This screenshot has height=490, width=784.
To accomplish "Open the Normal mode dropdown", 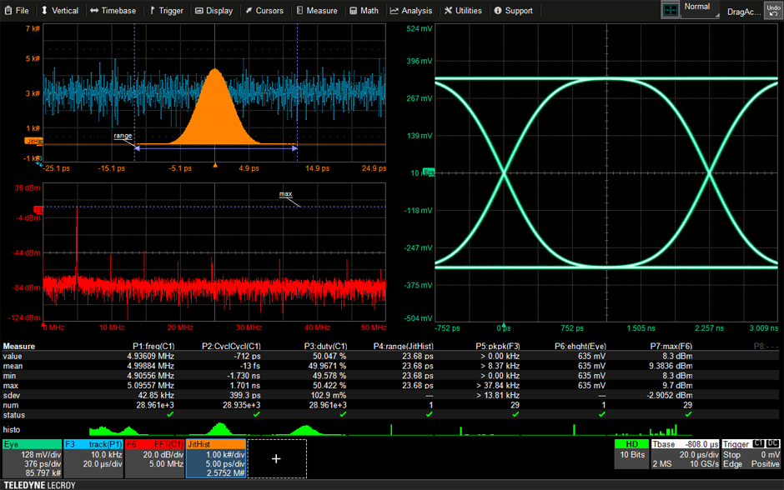I will [700, 10].
